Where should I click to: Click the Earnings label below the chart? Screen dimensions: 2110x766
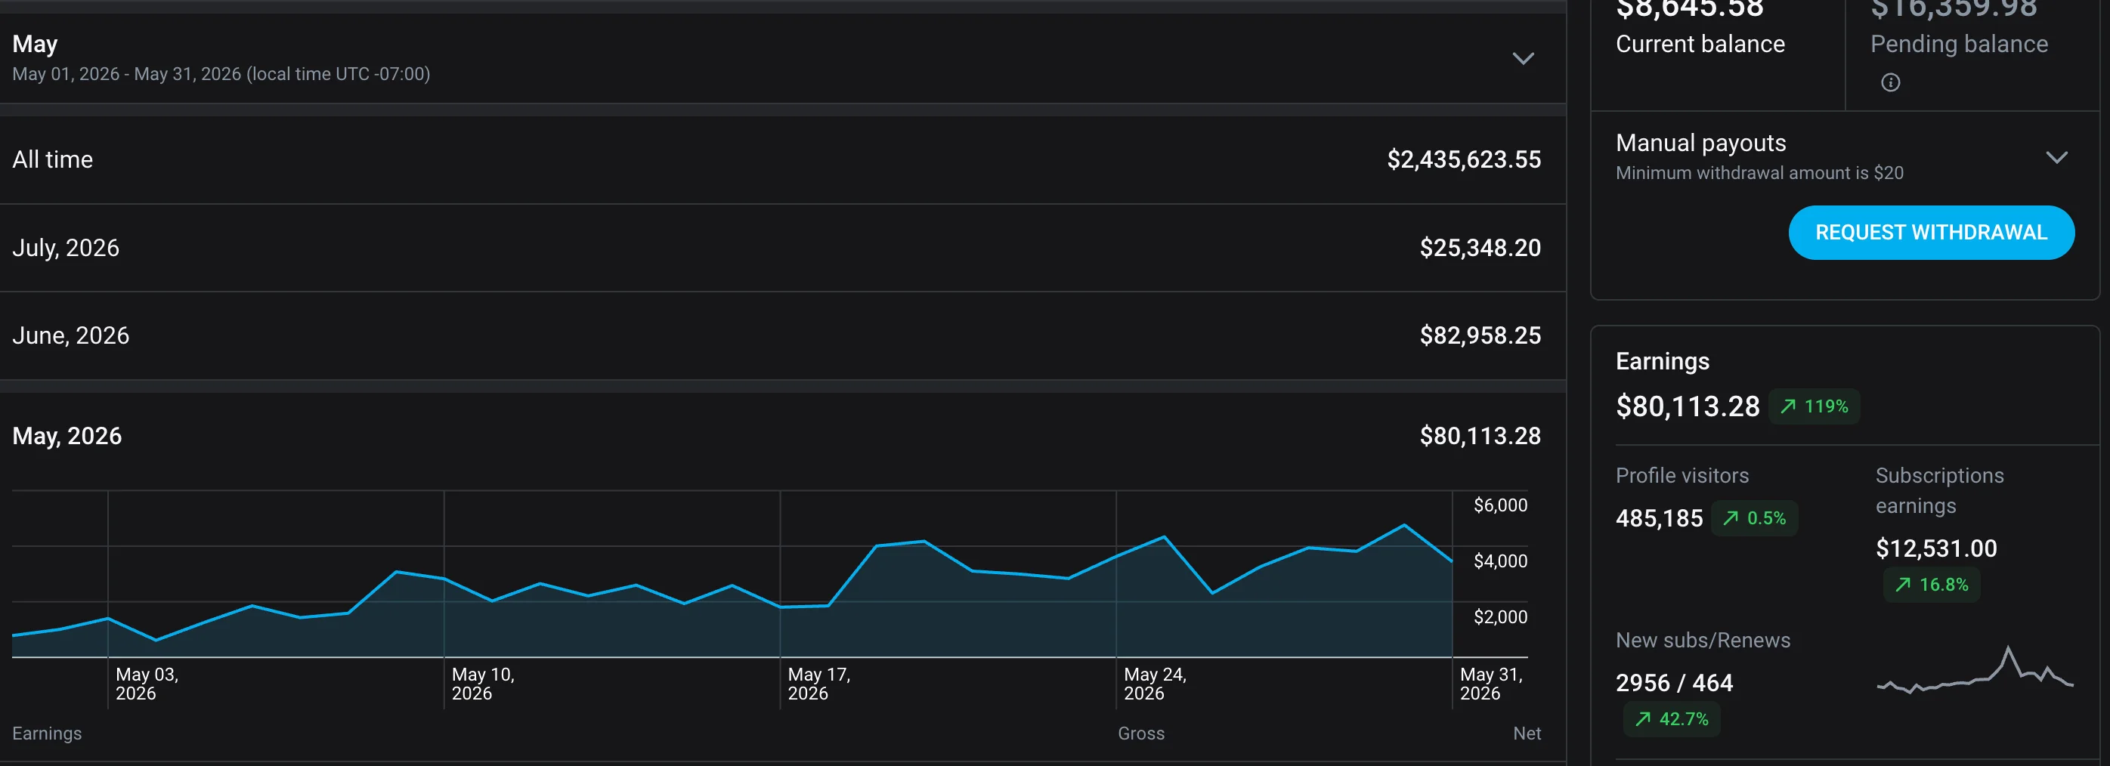coord(47,734)
